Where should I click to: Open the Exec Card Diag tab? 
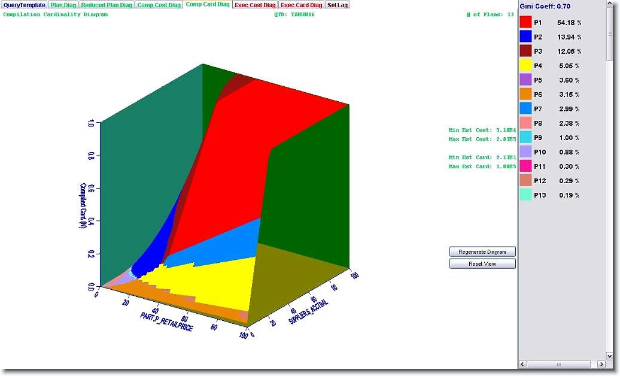coord(302,5)
